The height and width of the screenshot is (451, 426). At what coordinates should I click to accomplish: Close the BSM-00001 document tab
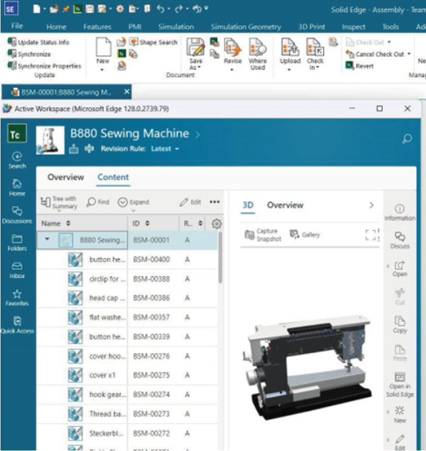point(126,92)
